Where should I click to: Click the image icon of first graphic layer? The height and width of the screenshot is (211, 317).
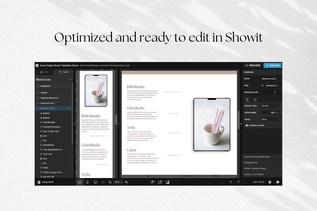coord(41,113)
